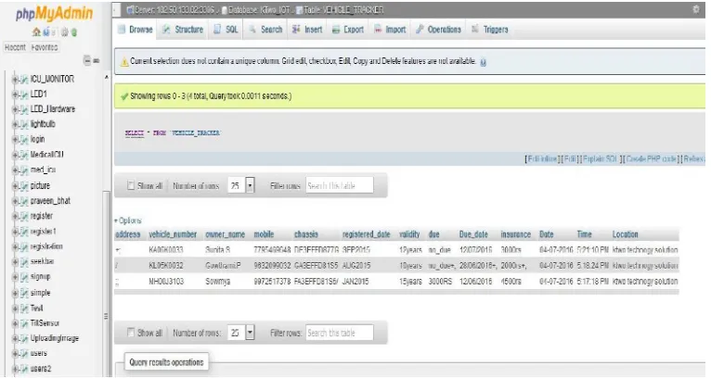The width and height of the screenshot is (711, 378).
Task: Click table icon beside LED1
Action: pos(24,94)
